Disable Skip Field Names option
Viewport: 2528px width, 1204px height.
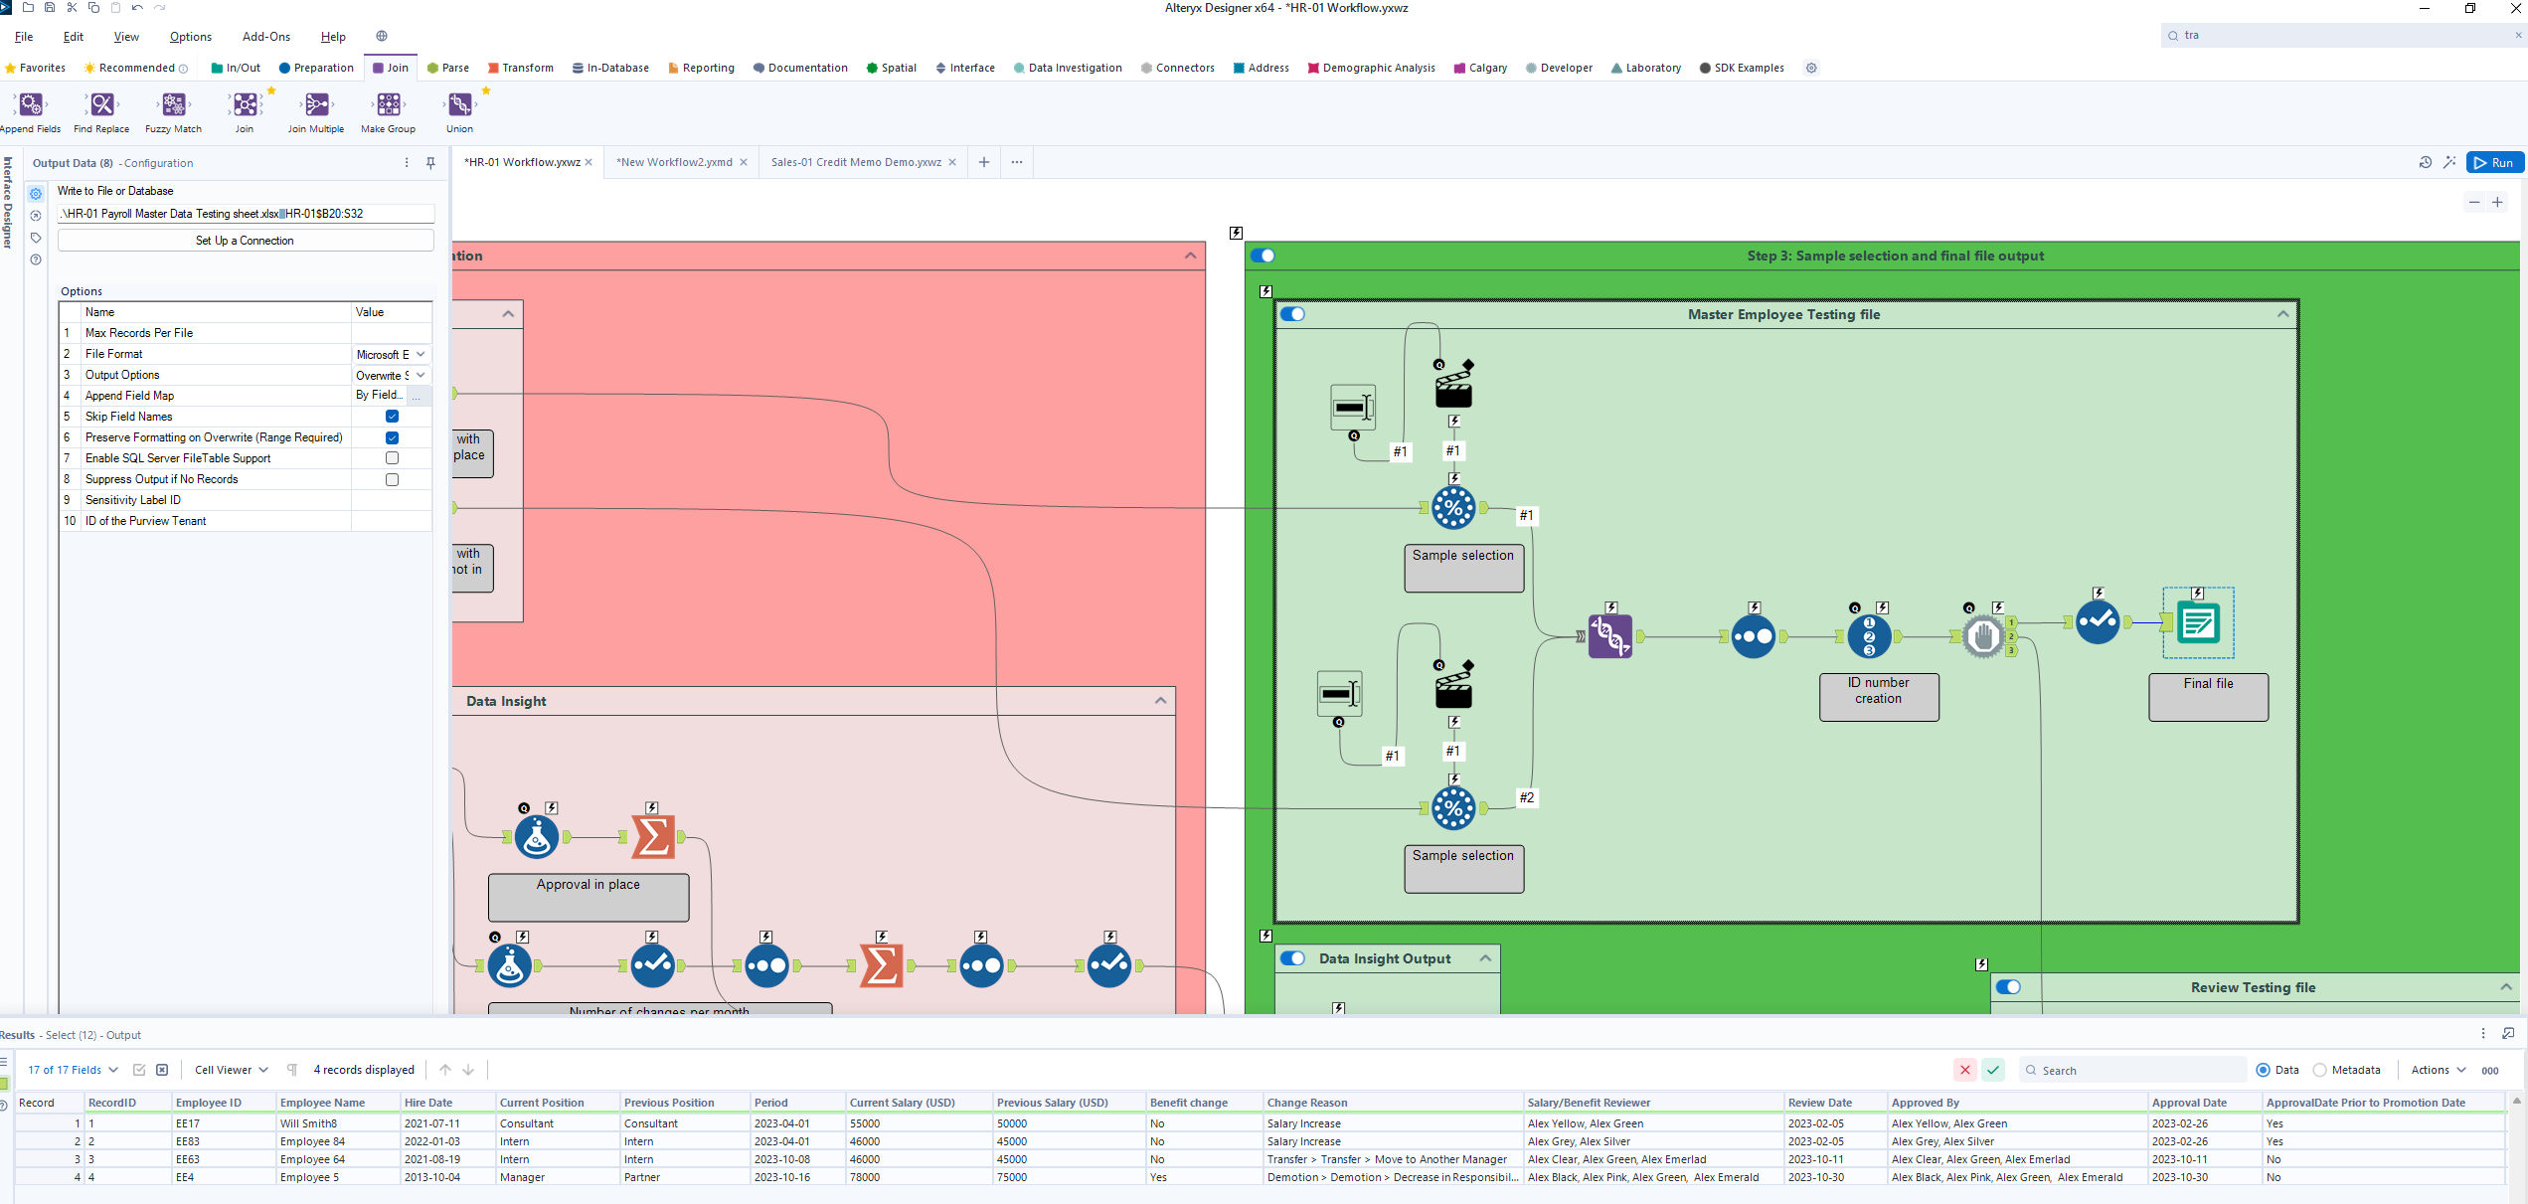[x=392, y=417]
